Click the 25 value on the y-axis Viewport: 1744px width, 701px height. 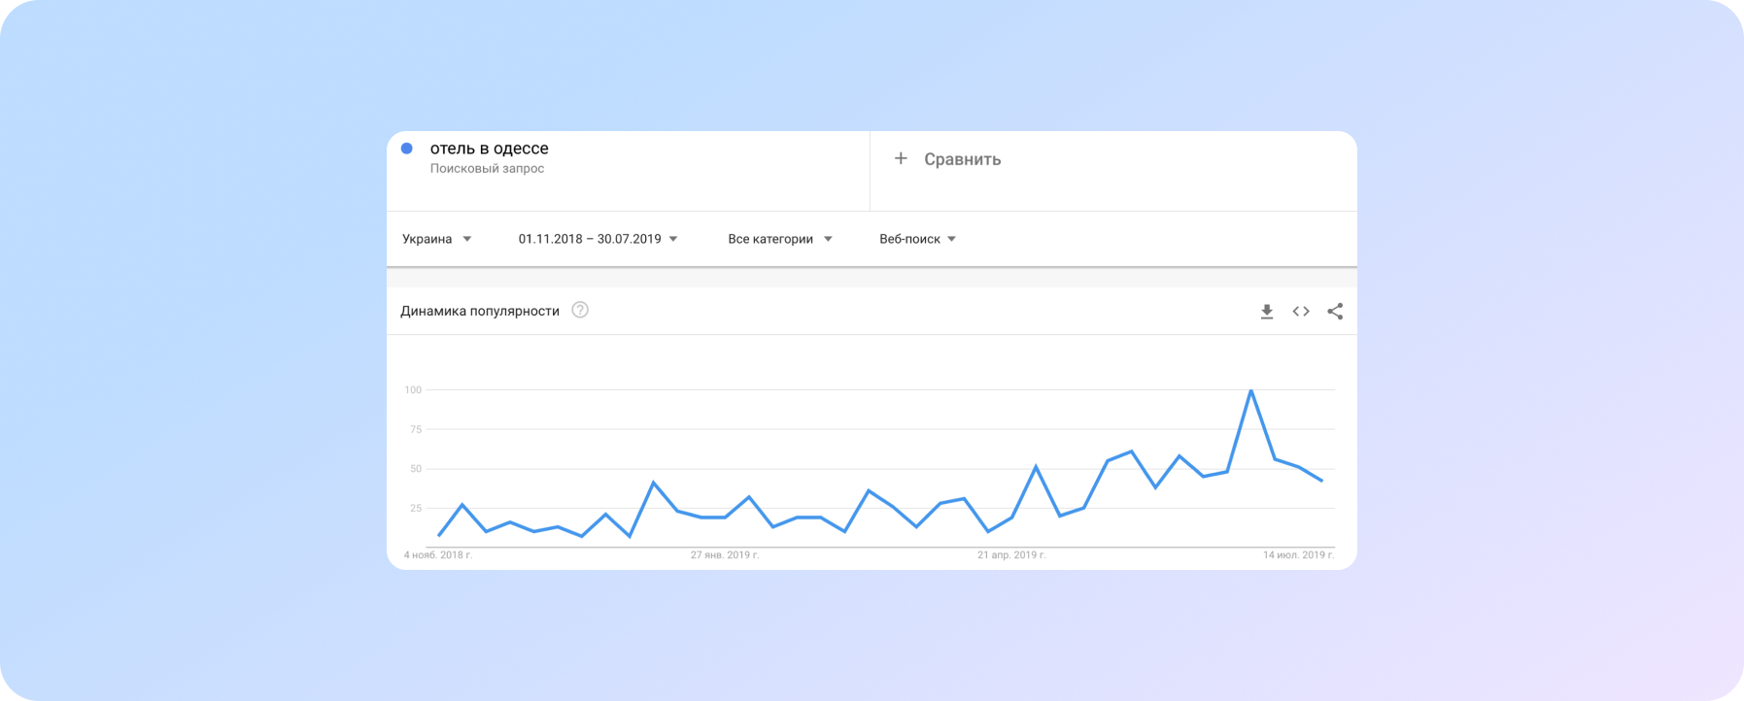pos(416,508)
